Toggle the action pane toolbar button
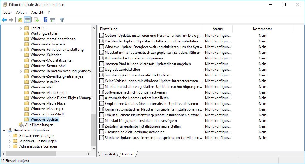Image resolution: width=305 pixels, height=164 pixels. pos(53,20)
